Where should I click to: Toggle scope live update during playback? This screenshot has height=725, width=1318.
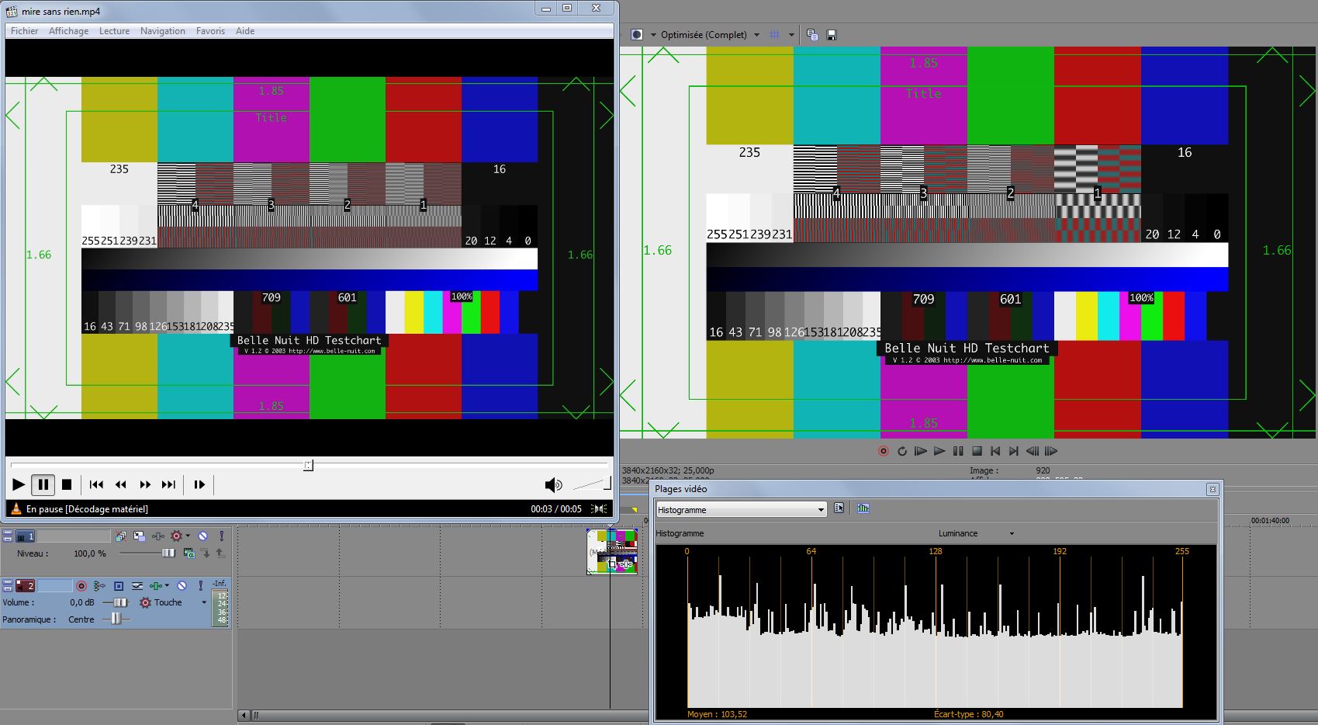[863, 508]
